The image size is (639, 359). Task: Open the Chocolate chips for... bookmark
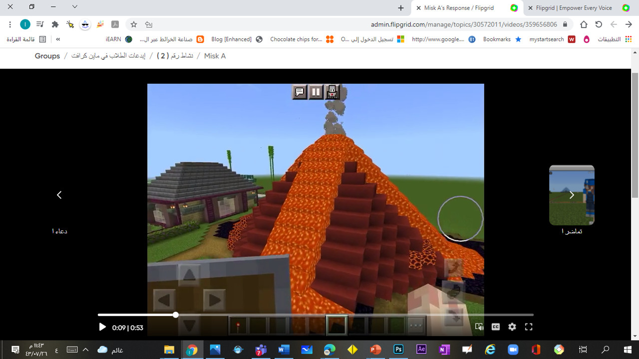(x=302, y=39)
